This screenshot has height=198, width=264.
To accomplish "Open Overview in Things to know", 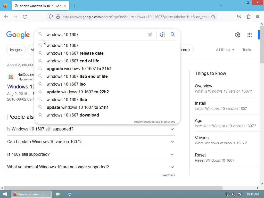I will click(x=227, y=88).
